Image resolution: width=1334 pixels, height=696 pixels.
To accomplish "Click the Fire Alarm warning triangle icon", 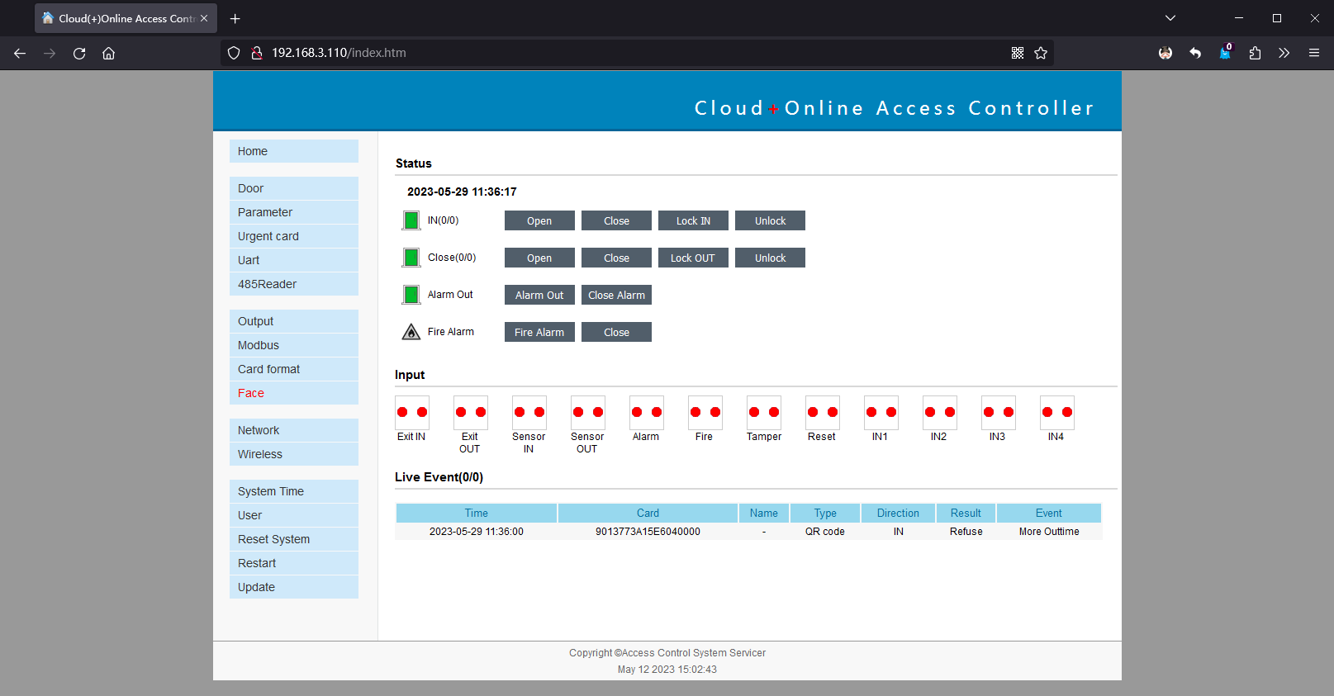I will click(411, 332).
